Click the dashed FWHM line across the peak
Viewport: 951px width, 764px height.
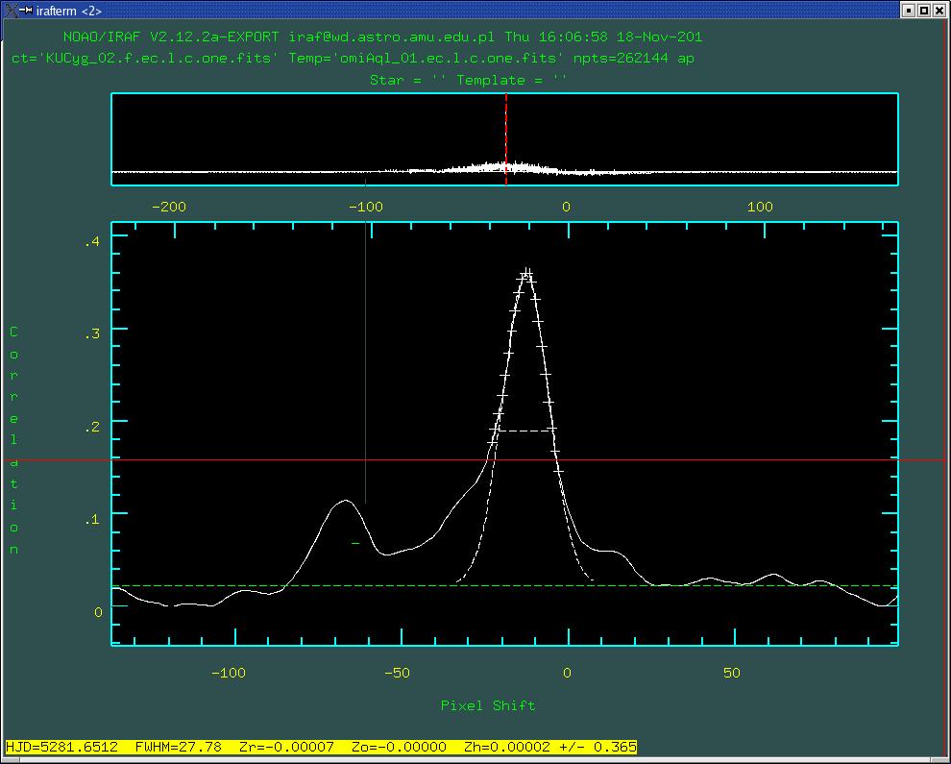pyautogui.click(x=524, y=431)
